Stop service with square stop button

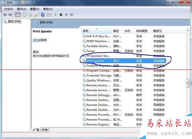(61, 15)
